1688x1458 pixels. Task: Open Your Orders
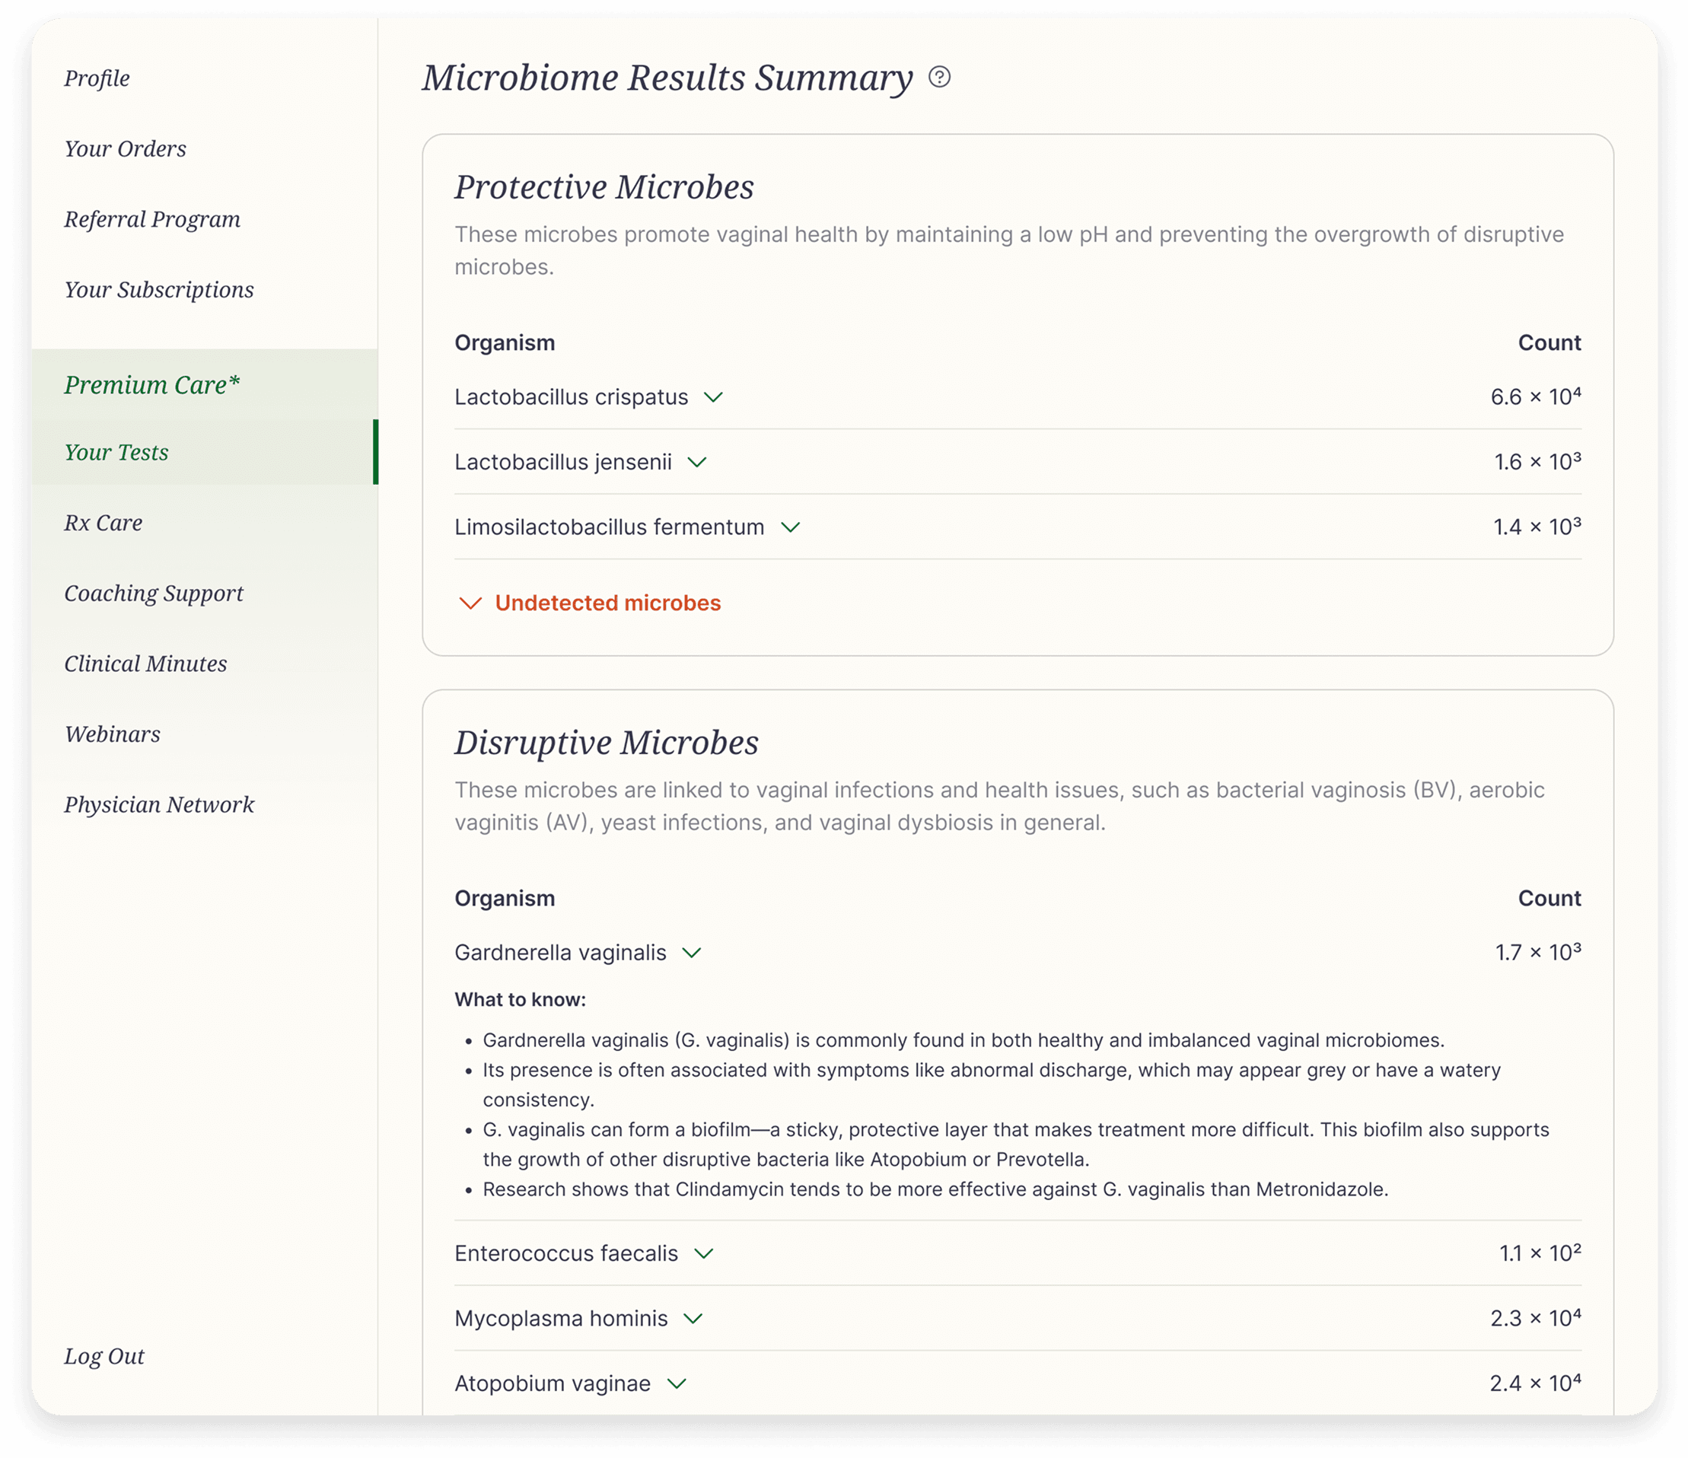(x=126, y=148)
